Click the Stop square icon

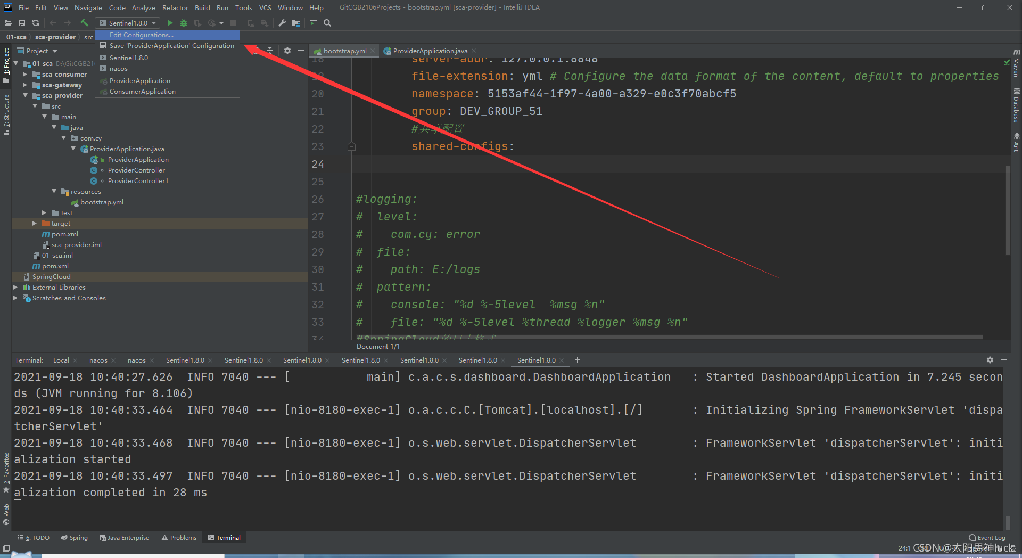[233, 23]
